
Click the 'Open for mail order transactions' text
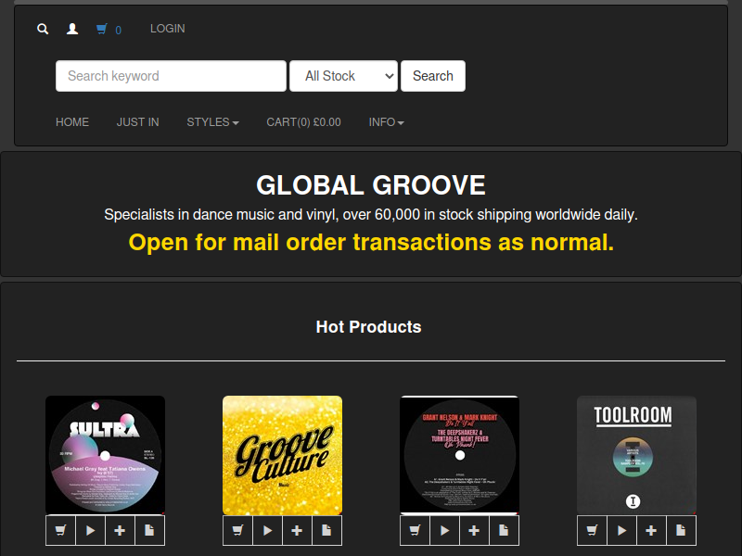pyautogui.click(x=371, y=242)
